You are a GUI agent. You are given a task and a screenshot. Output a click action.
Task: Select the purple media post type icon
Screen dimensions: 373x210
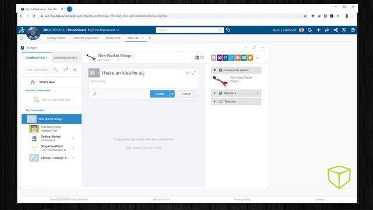pyautogui.click(x=220, y=58)
